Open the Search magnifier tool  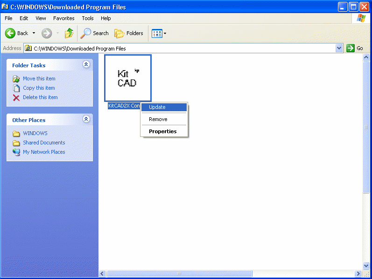tap(94, 33)
